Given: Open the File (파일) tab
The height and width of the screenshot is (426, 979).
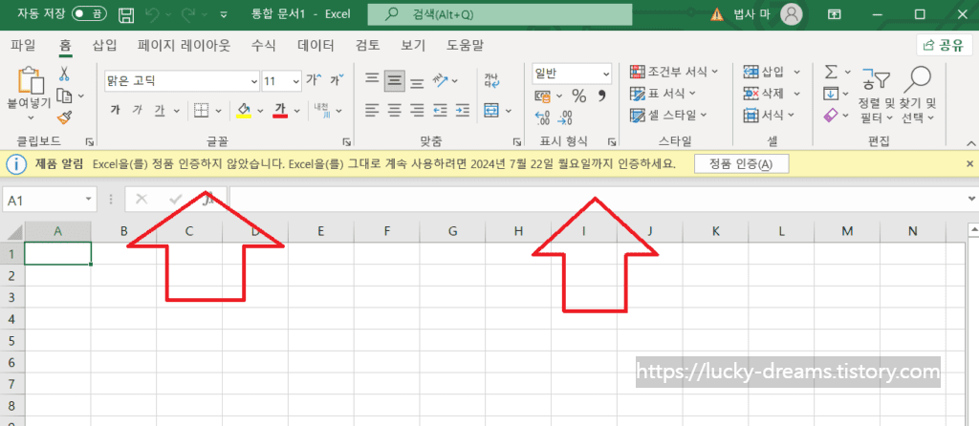Looking at the screenshot, I should coord(23,45).
